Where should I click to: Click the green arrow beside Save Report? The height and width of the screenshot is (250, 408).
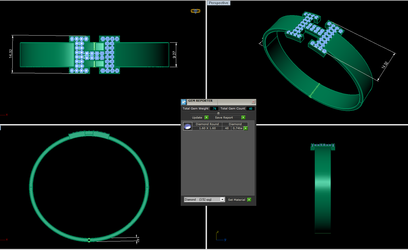coord(243,117)
